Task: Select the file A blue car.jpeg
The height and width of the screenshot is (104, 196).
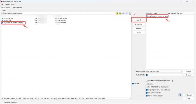Action: tap(8, 18)
